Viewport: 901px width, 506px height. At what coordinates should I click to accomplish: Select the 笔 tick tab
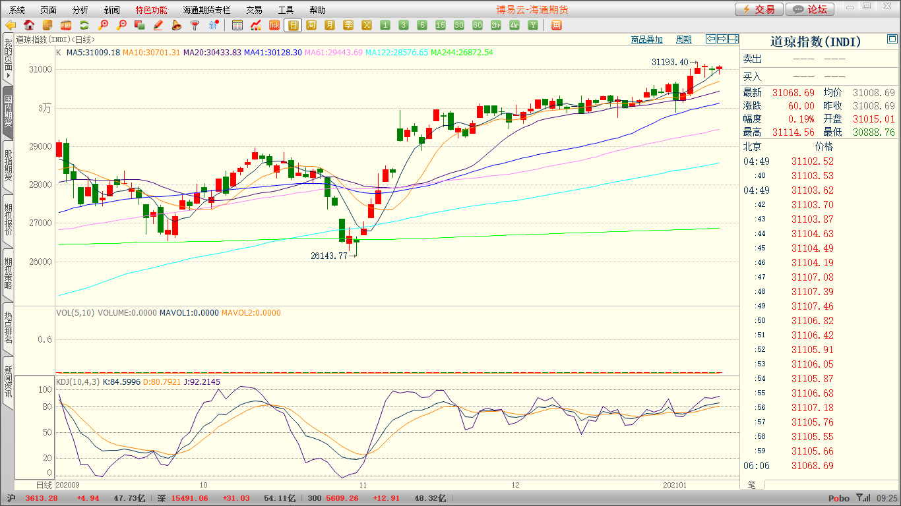(x=752, y=485)
